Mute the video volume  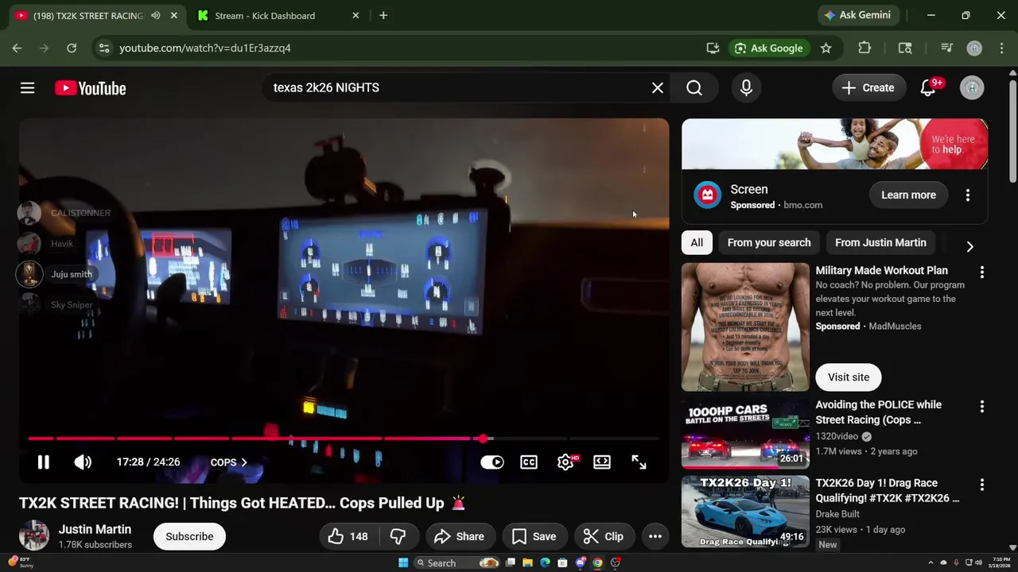coord(83,462)
